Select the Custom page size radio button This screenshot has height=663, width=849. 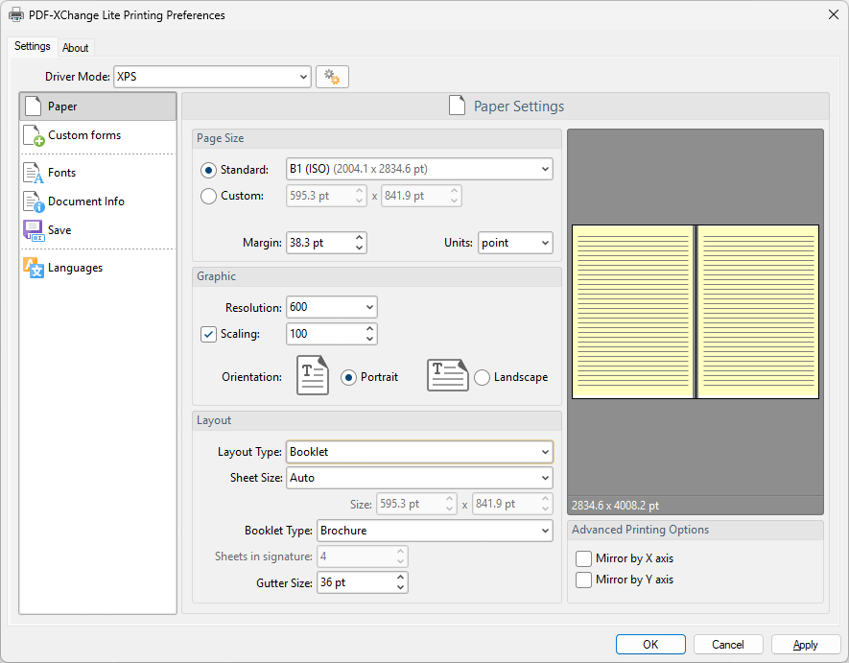tap(208, 196)
